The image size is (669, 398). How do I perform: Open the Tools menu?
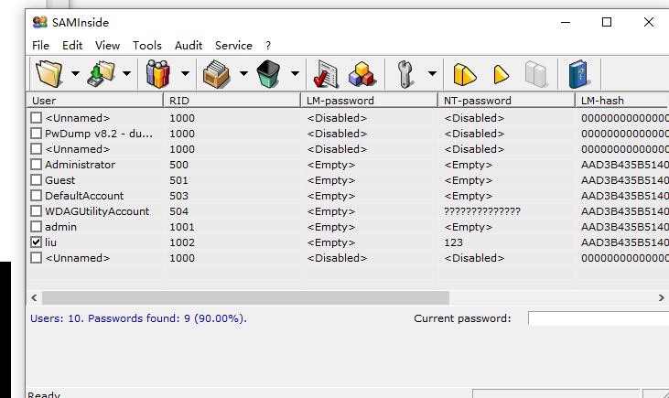146,45
